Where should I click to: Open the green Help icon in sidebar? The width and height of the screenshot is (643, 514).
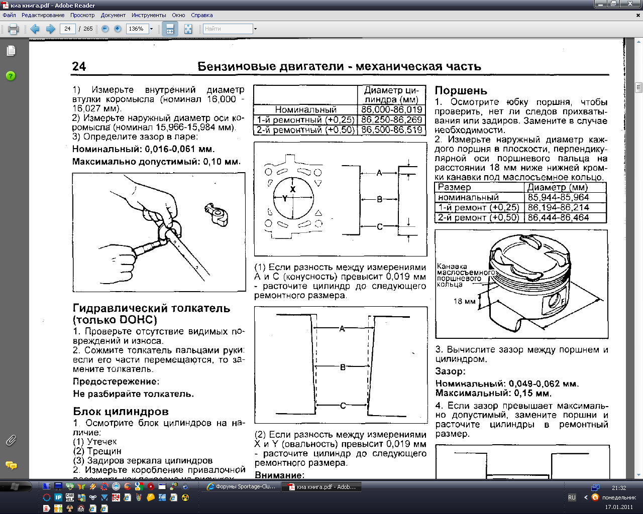coord(11,76)
